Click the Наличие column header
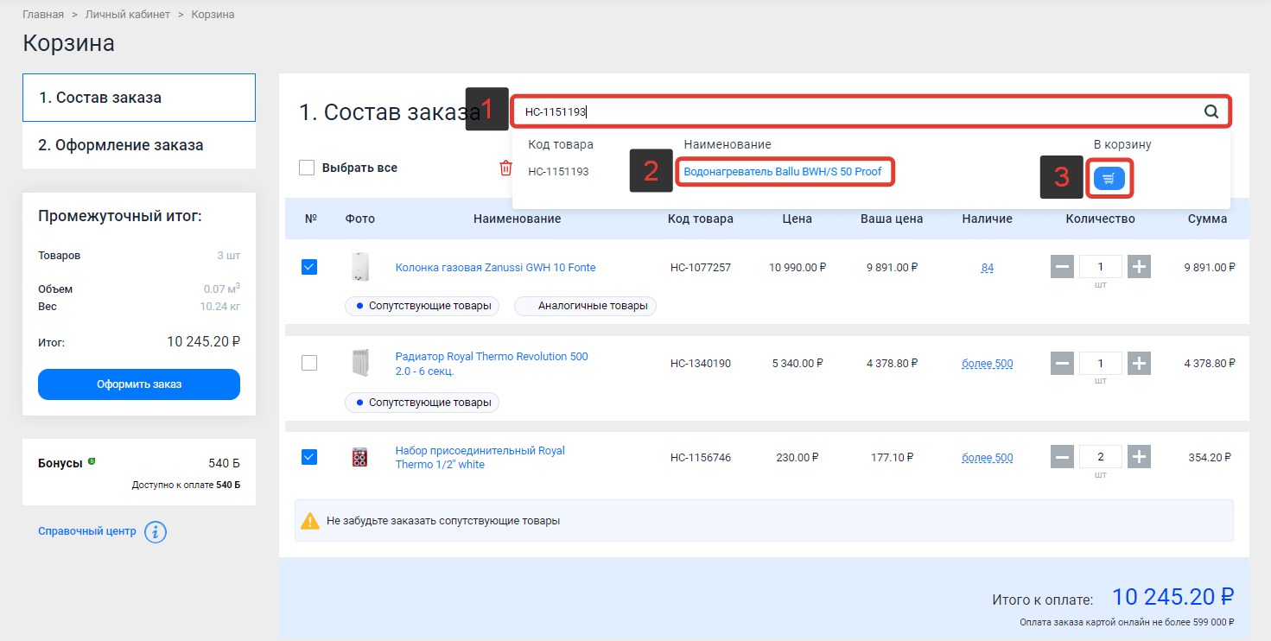This screenshot has width=1271, height=641. (x=987, y=219)
